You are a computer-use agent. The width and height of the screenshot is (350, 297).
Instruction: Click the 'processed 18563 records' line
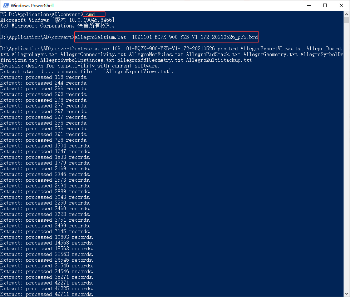(x=47, y=249)
